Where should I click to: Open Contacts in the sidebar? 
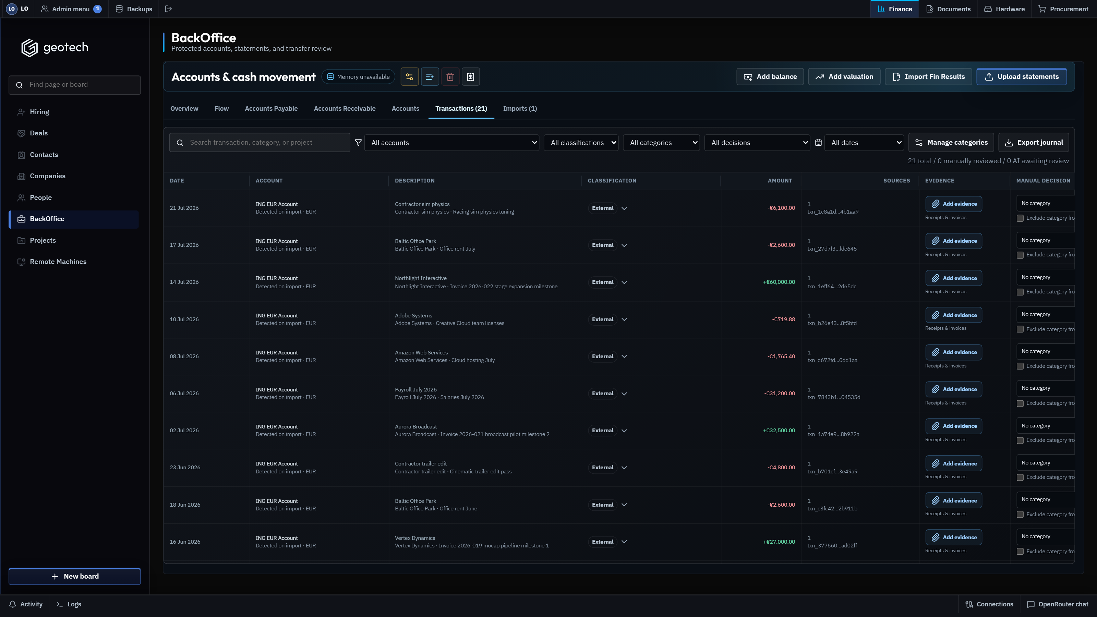(x=74, y=155)
